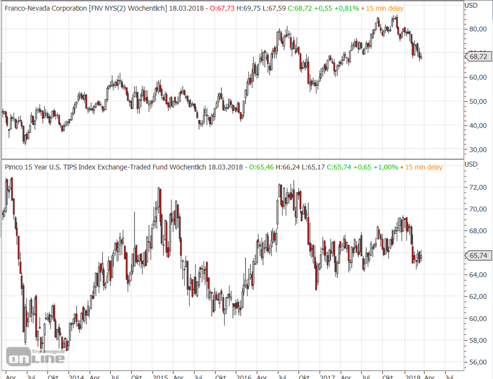
Task: Click the orange '15 min delay' label on top chart
Action: pos(384,9)
